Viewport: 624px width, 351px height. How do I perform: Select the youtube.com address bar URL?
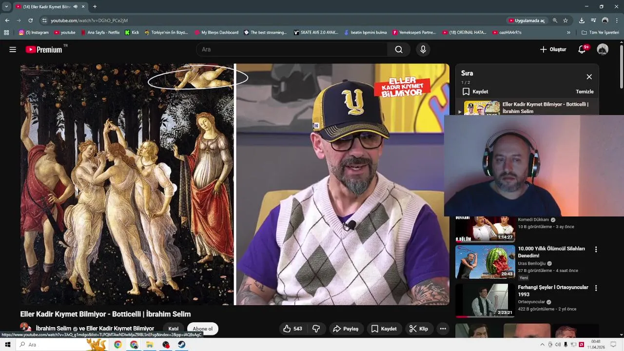pos(89,20)
